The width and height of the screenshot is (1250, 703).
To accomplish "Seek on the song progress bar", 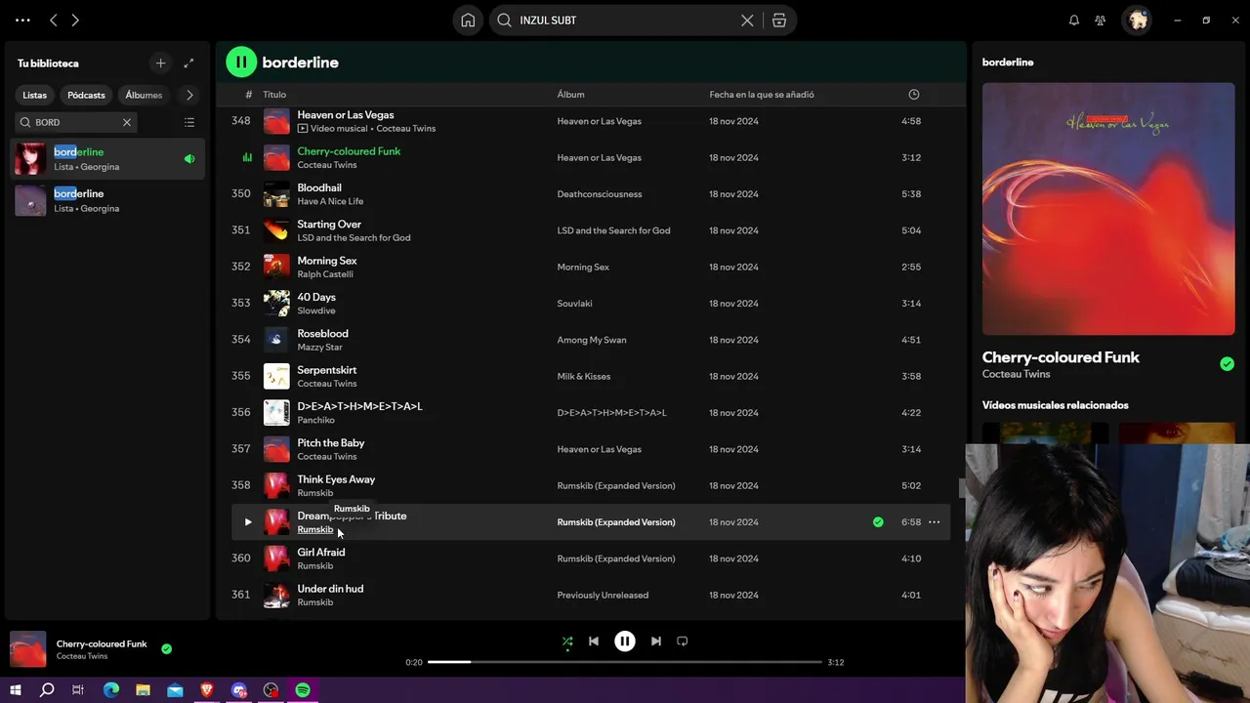I will point(625,662).
